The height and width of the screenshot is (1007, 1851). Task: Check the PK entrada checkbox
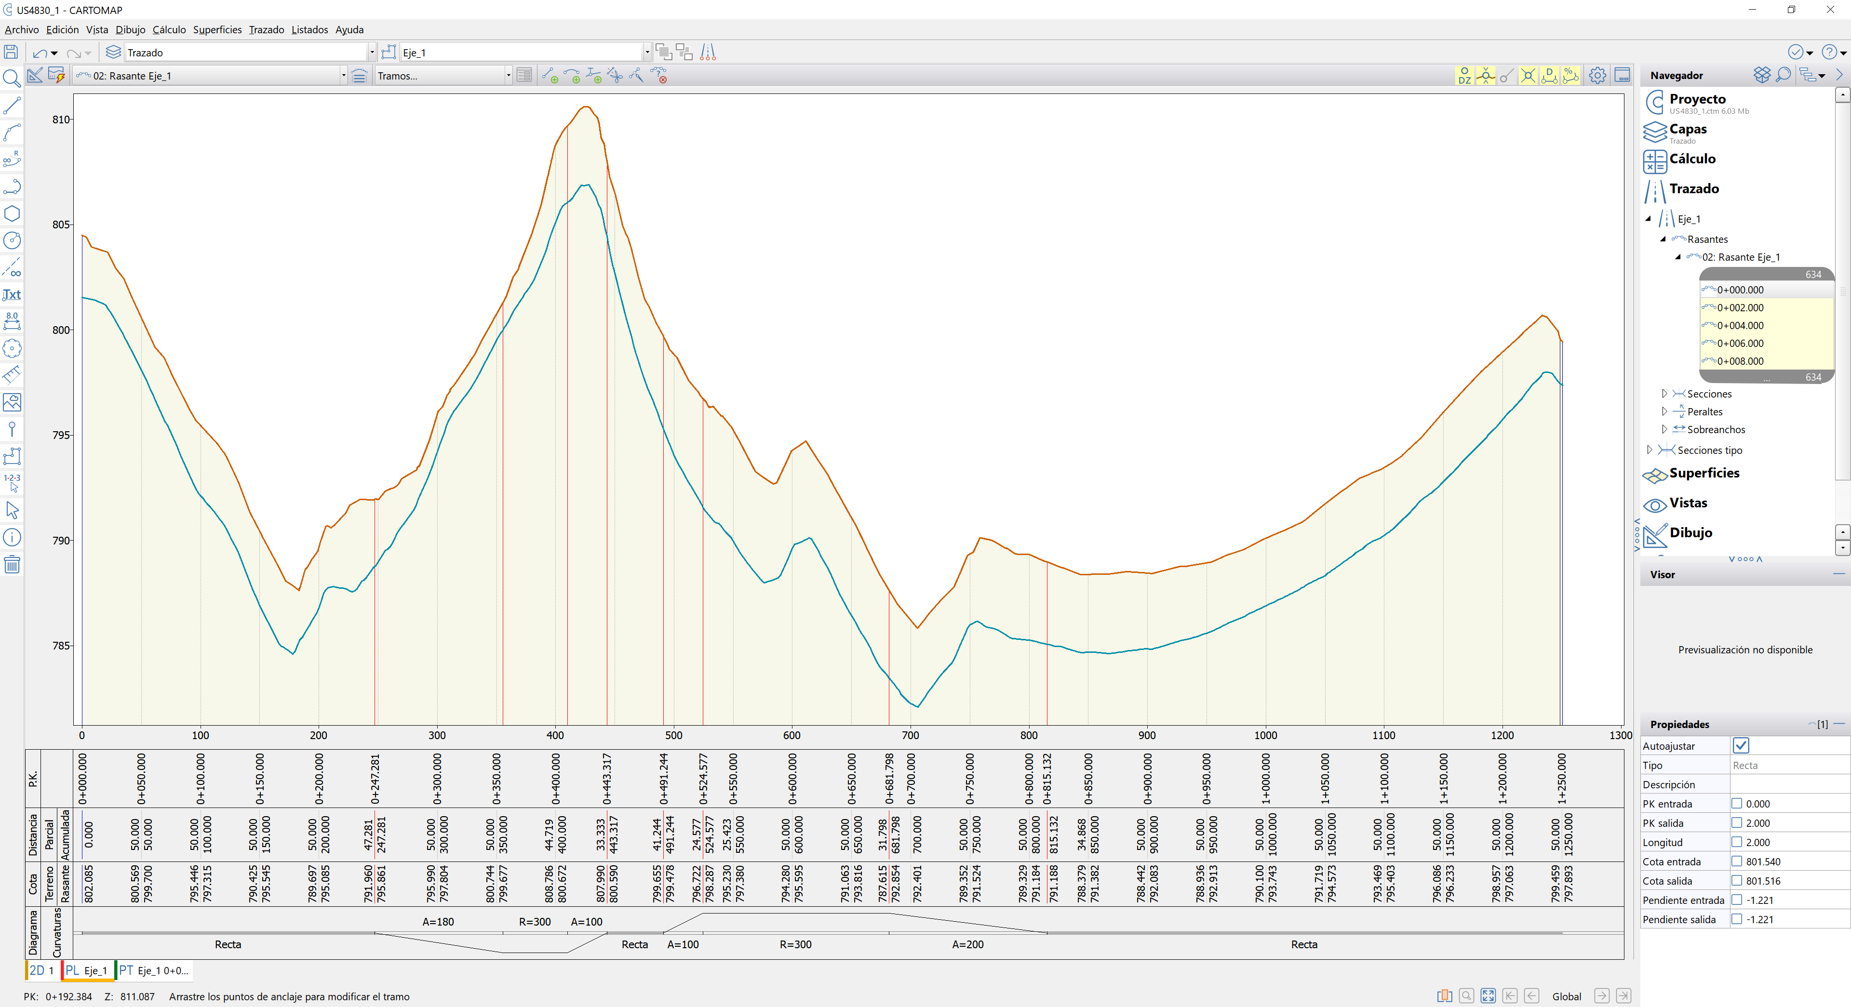[1737, 804]
